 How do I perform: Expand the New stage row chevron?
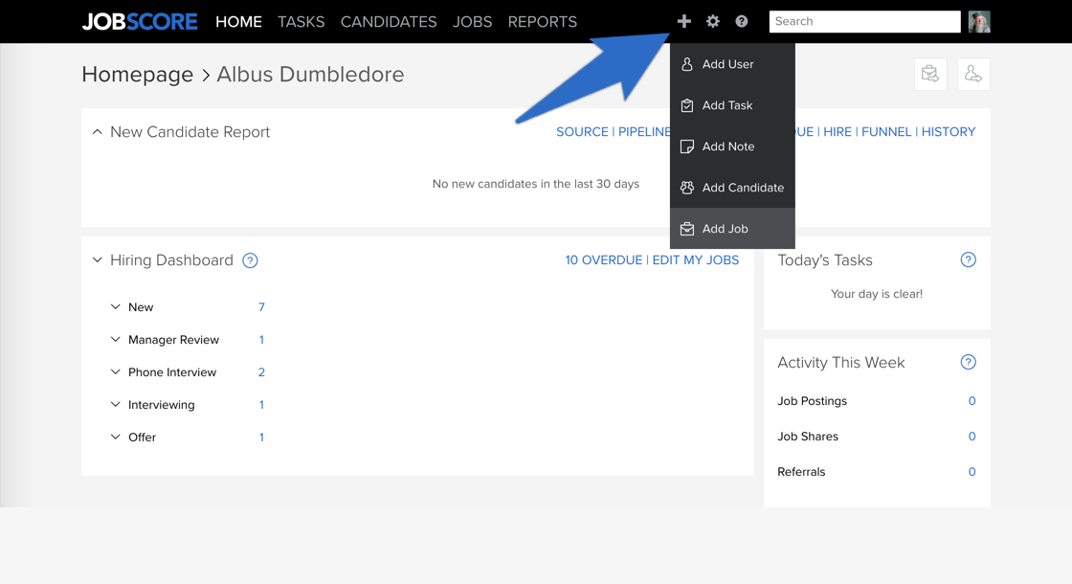point(116,307)
